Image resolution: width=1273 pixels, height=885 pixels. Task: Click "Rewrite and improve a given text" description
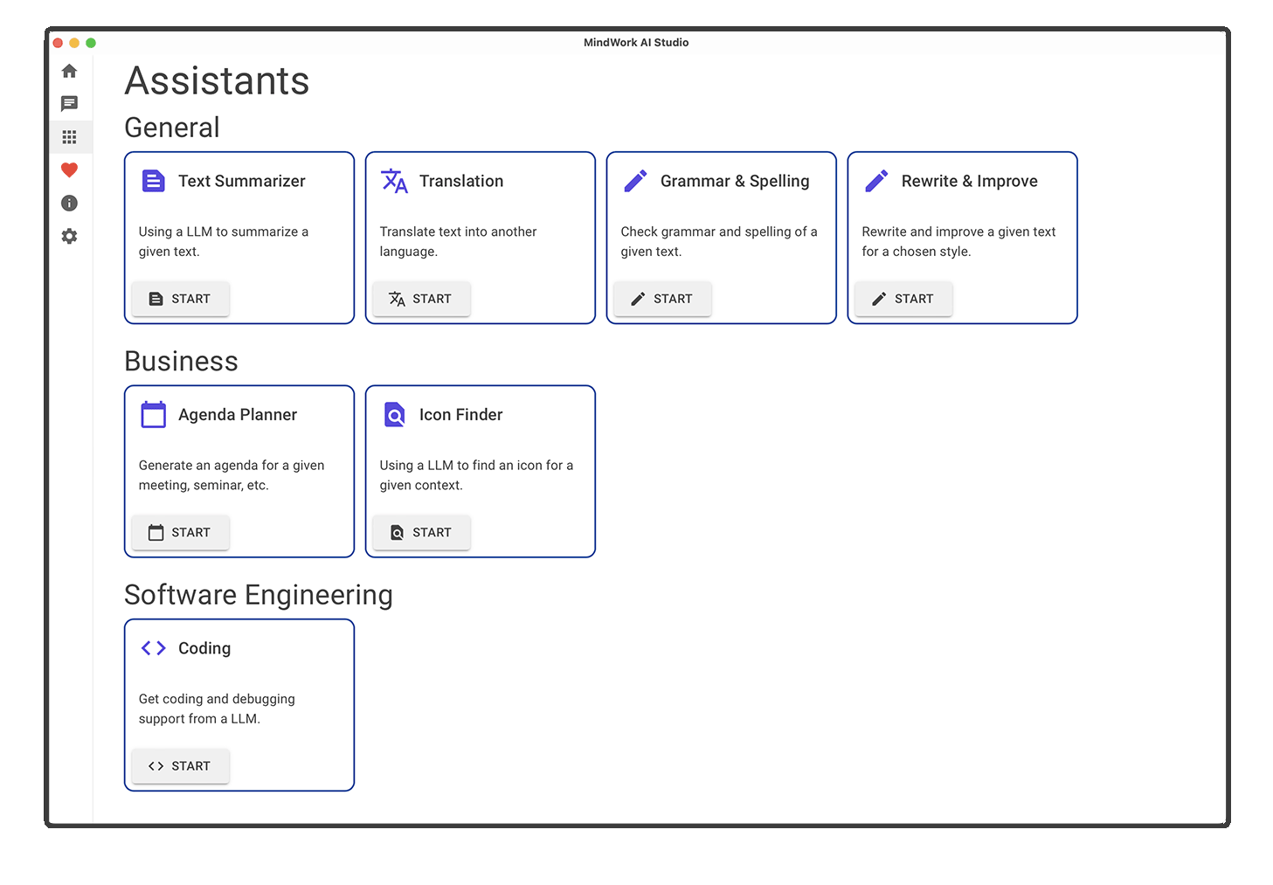point(958,241)
